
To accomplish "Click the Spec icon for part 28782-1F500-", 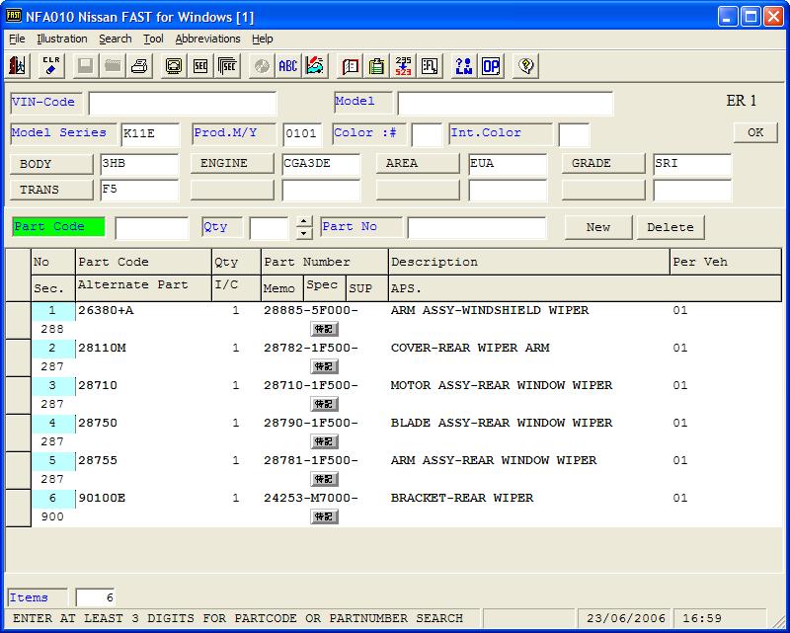I will 325,367.
